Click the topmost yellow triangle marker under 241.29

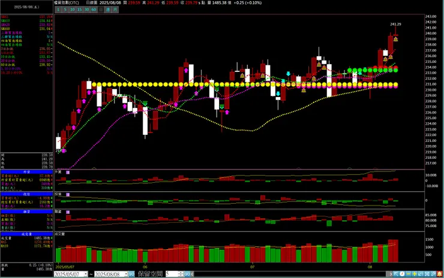[x=395, y=39]
